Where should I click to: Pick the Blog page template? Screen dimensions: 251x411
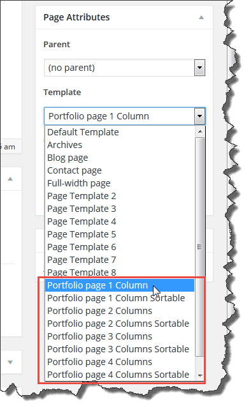click(x=120, y=158)
